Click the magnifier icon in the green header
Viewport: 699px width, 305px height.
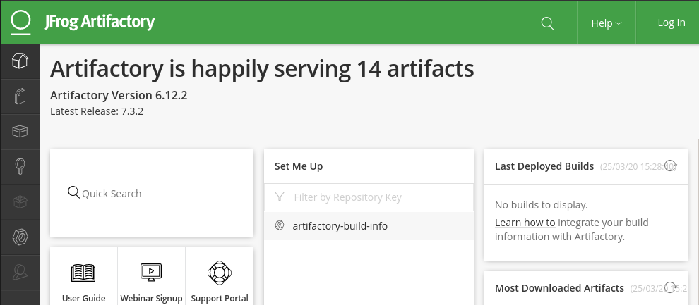coord(547,23)
